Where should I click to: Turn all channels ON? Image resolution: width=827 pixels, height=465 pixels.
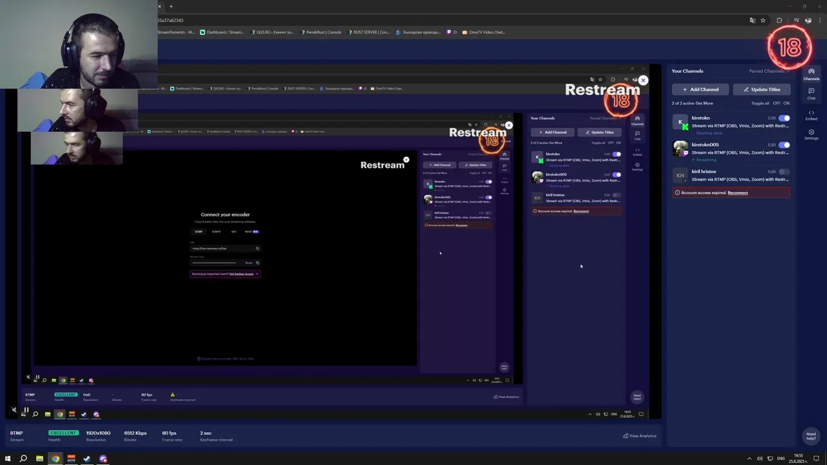(786, 103)
